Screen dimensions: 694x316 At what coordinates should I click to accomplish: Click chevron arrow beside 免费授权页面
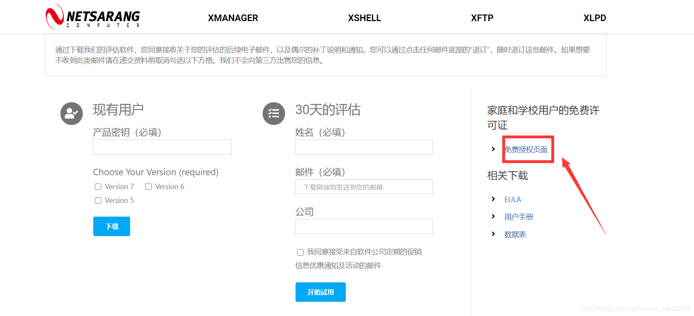pyautogui.click(x=493, y=149)
